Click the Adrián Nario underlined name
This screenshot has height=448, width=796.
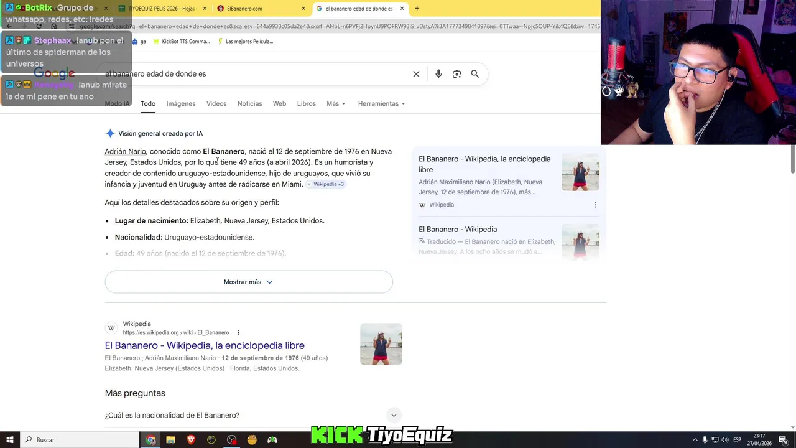point(126,151)
